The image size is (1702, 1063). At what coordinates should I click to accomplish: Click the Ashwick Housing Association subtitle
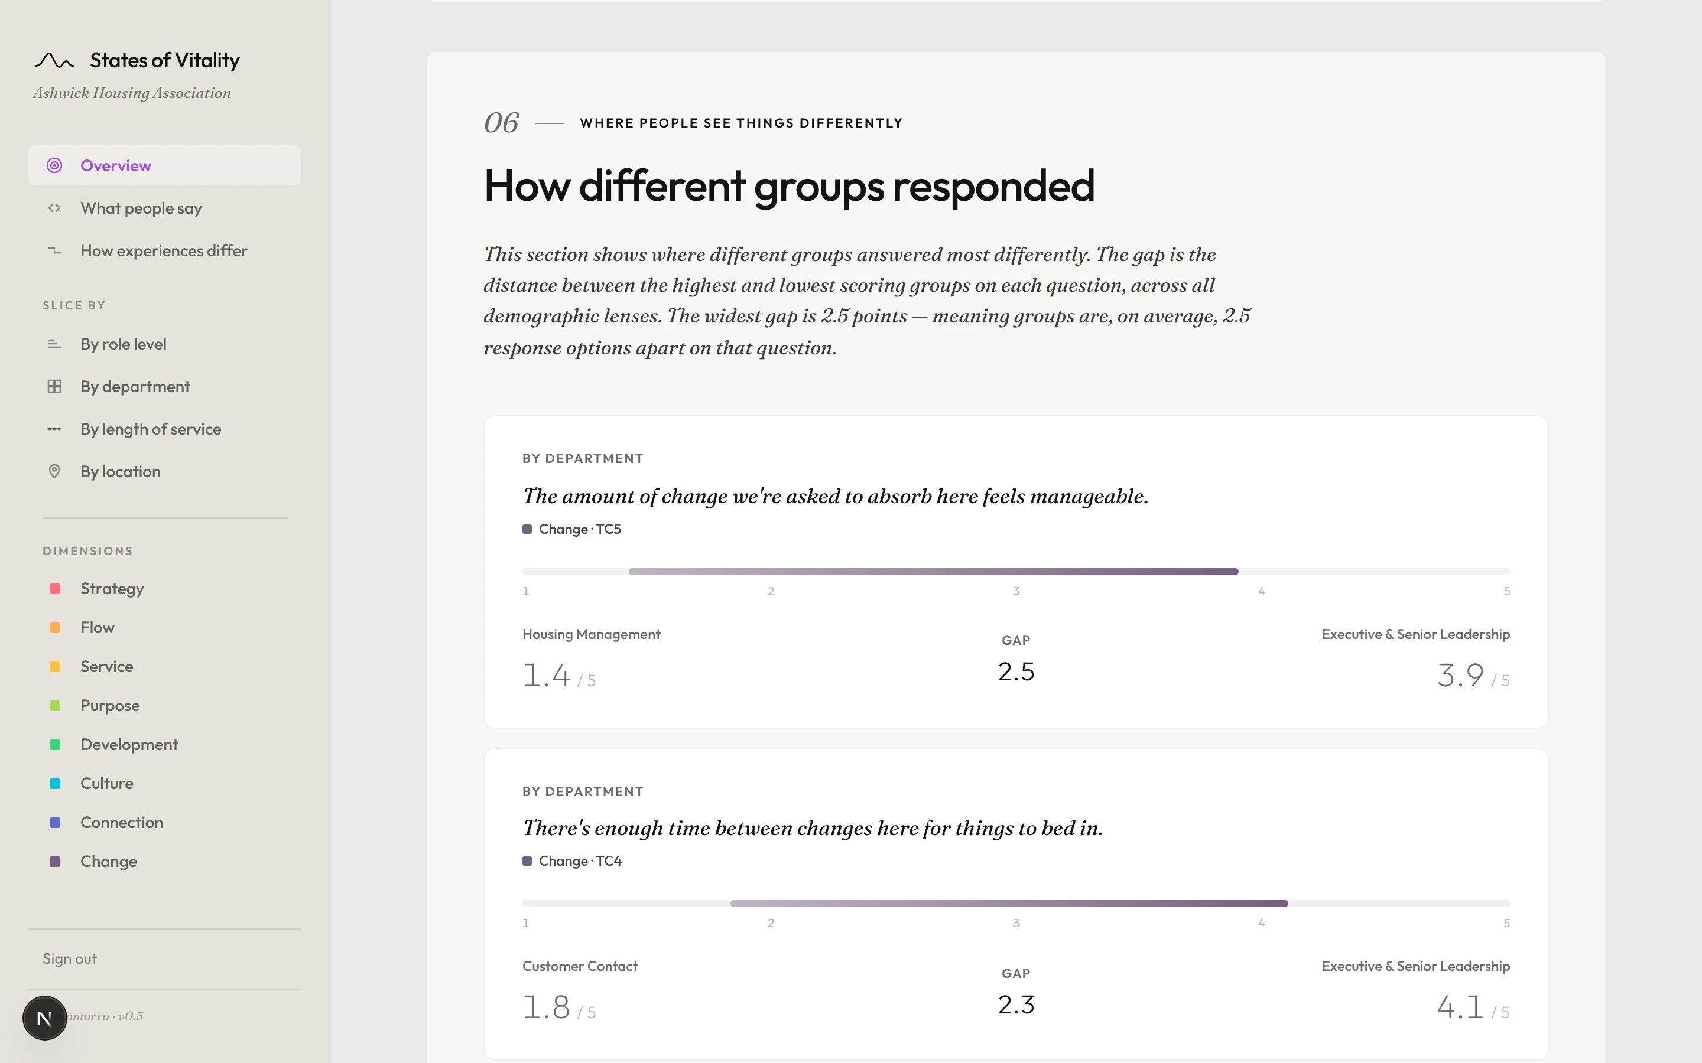point(132,93)
